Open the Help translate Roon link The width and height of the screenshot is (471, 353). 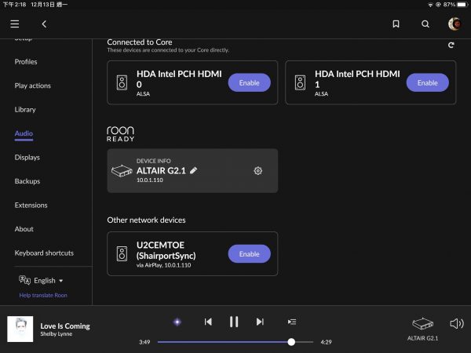tap(43, 295)
